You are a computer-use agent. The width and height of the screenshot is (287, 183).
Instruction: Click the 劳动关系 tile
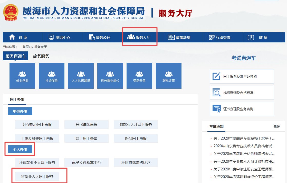pyautogui.click(x=139, y=76)
